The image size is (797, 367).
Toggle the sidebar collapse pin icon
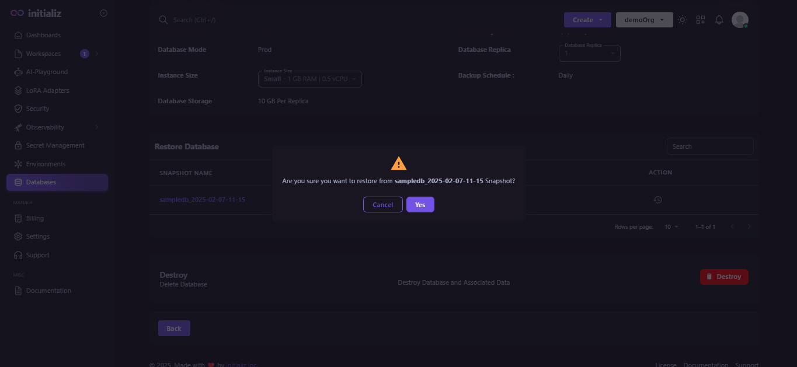(103, 13)
